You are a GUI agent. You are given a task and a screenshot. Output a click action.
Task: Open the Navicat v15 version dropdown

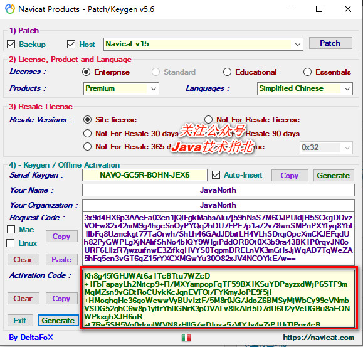pos(203,44)
